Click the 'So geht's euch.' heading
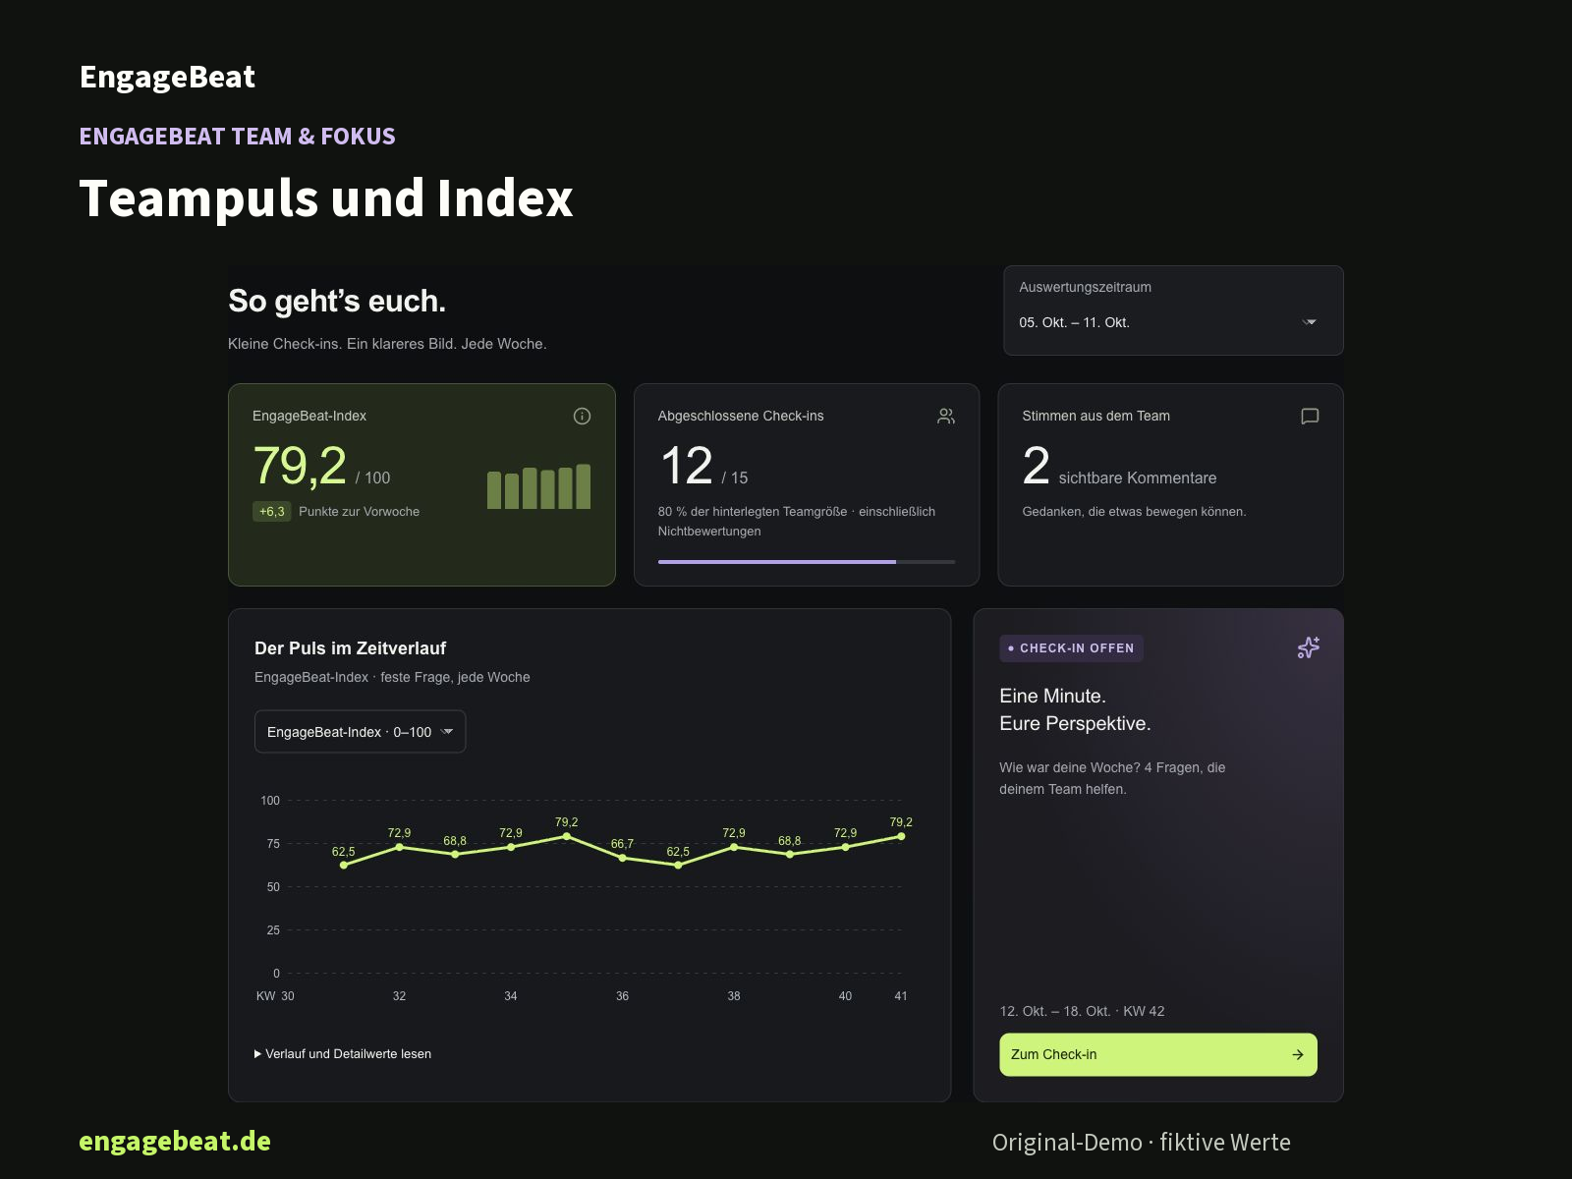Viewport: 1572px width, 1179px height. tap(337, 301)
